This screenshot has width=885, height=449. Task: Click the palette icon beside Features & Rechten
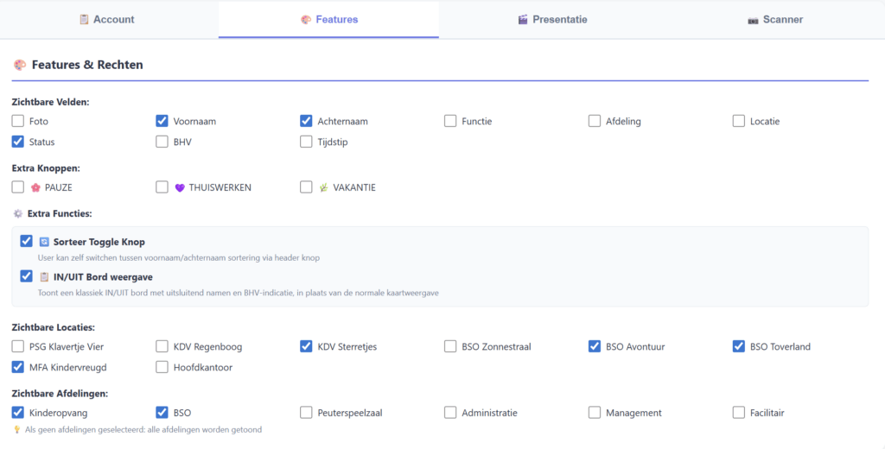[x=20, y=65]
